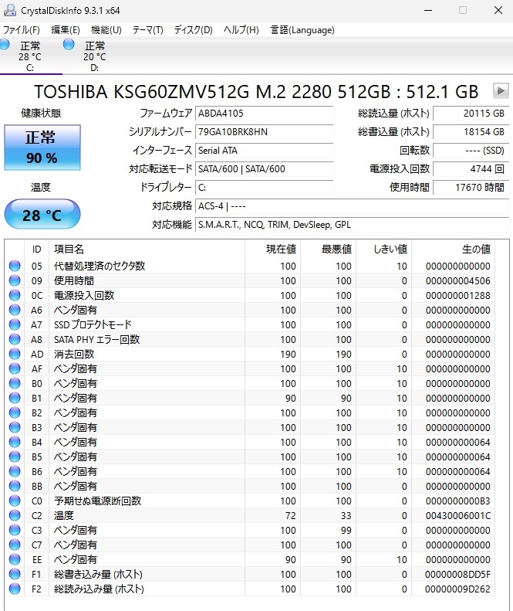Select the SSD プロテクトモード row
513x611 pixels.
click(250, 324)
